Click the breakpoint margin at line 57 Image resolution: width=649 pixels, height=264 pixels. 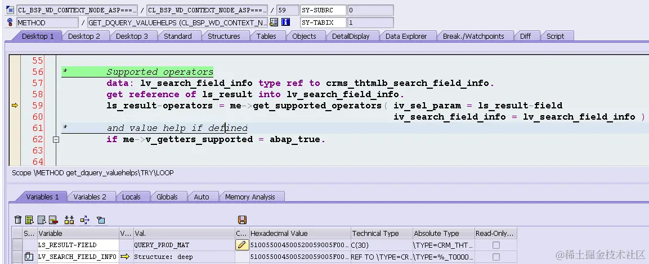tap(15, 83)
